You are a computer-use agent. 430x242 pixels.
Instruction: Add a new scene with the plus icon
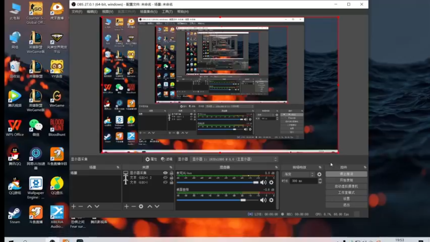(74, 207)
